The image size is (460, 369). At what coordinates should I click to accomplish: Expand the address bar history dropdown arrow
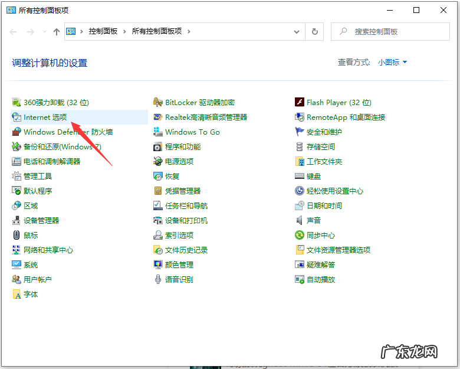pos(297,32)
